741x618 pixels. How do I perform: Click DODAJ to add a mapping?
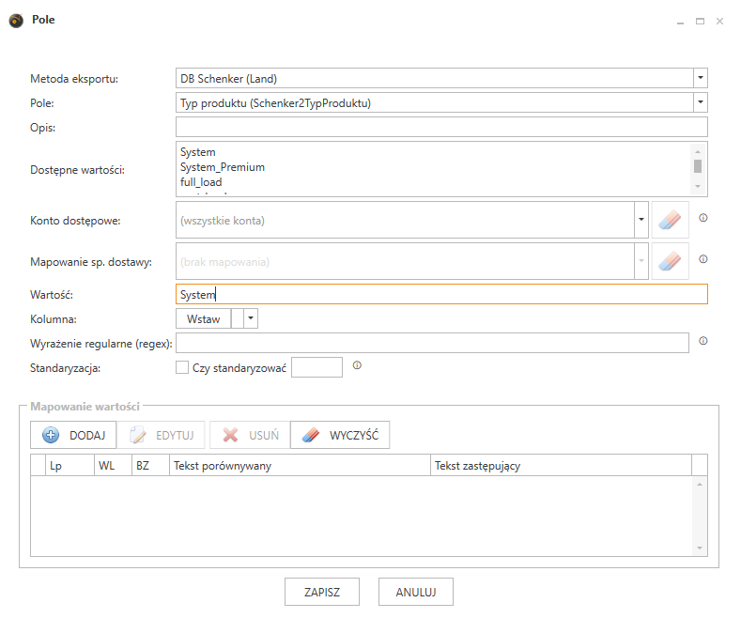click(x=73, y=435)
